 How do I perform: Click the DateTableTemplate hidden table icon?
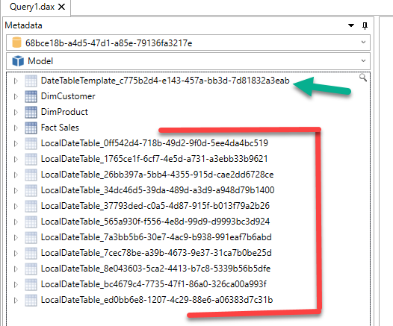(x=31, y=81)
